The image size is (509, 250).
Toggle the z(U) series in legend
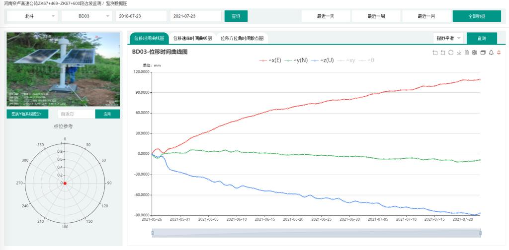pyautogui.click(x=323, y=60)
